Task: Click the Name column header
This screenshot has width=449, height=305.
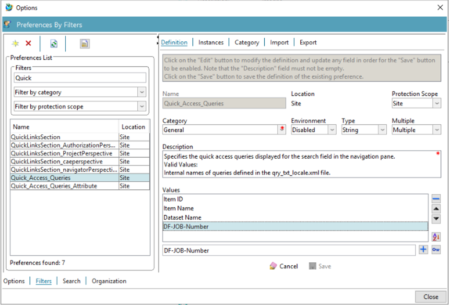Action: 64,127
